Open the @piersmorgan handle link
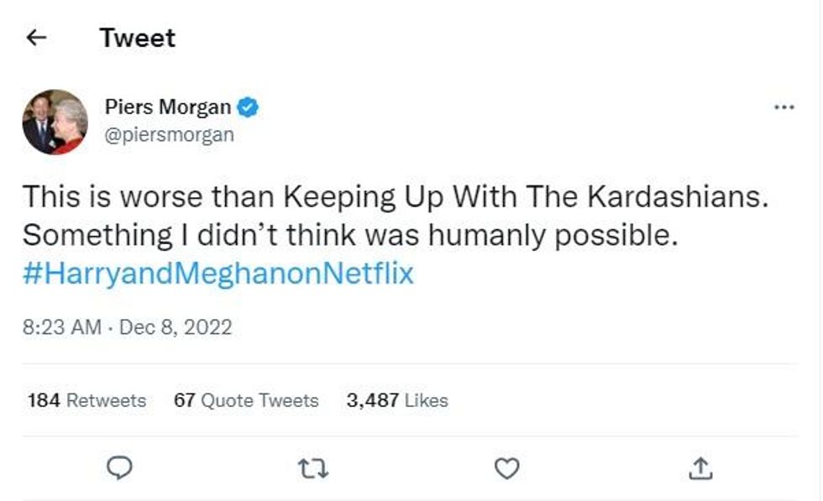823x501 pixels. tap(169, 134)
